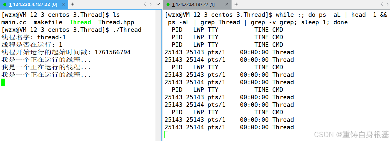
Task: Click the 'sleep 1; done' text in right pane
Action: (x=324, y=22)
